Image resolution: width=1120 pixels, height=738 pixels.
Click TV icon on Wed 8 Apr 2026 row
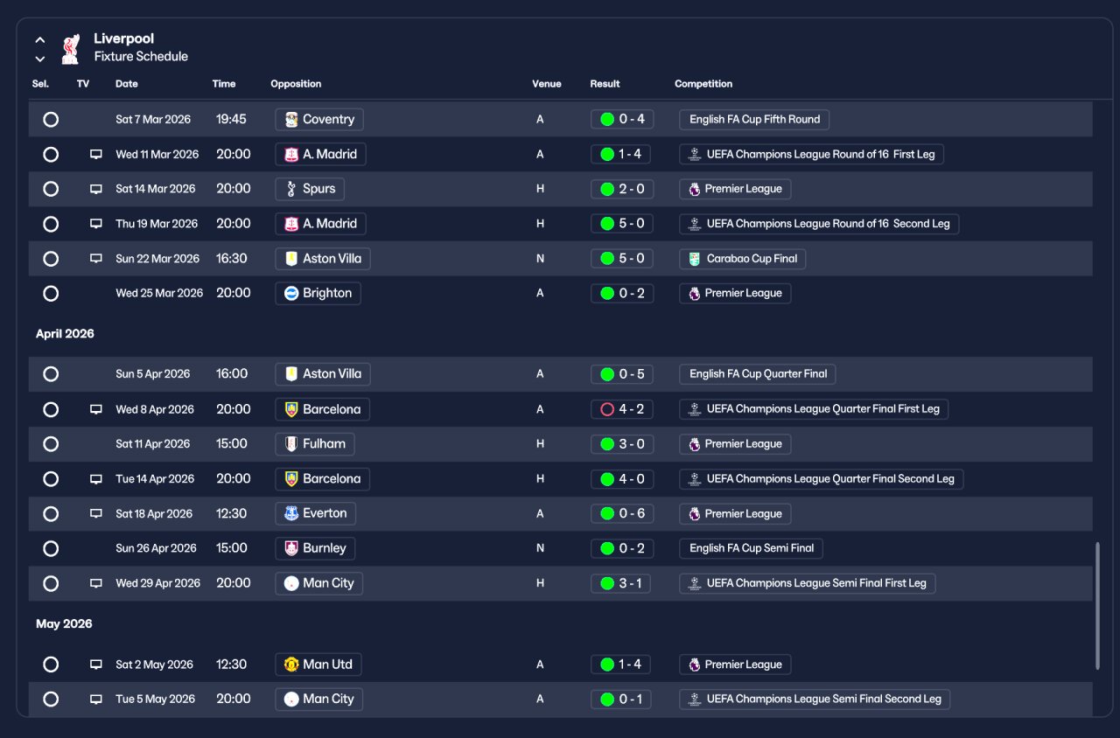pyautogui.click(x=96, y=409)
